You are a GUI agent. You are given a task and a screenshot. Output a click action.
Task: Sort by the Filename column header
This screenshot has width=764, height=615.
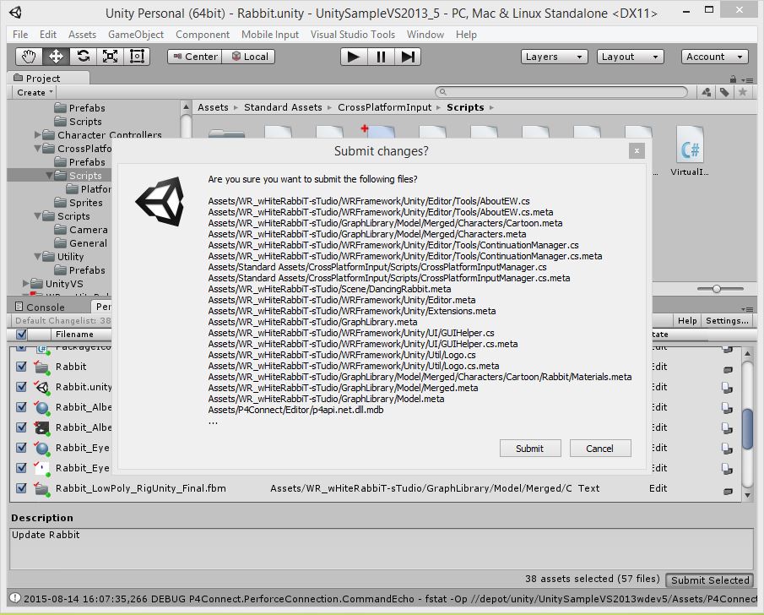(x=74, y=334)
